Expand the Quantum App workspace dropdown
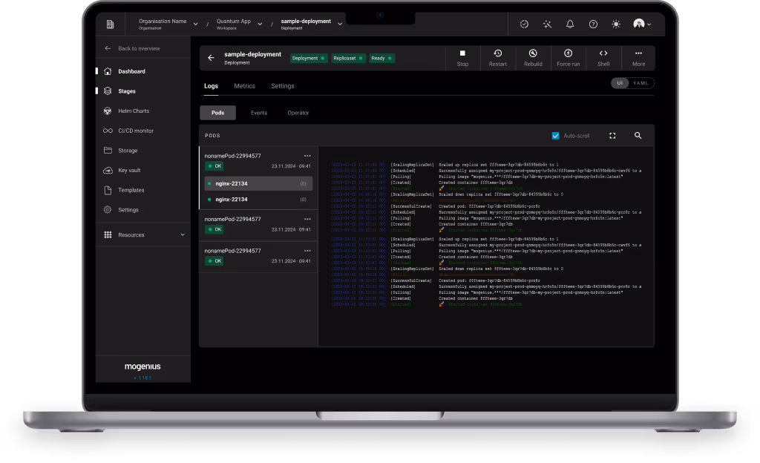Image resolution: width=760 pixels, height=463 pixels. coord(260,24)
